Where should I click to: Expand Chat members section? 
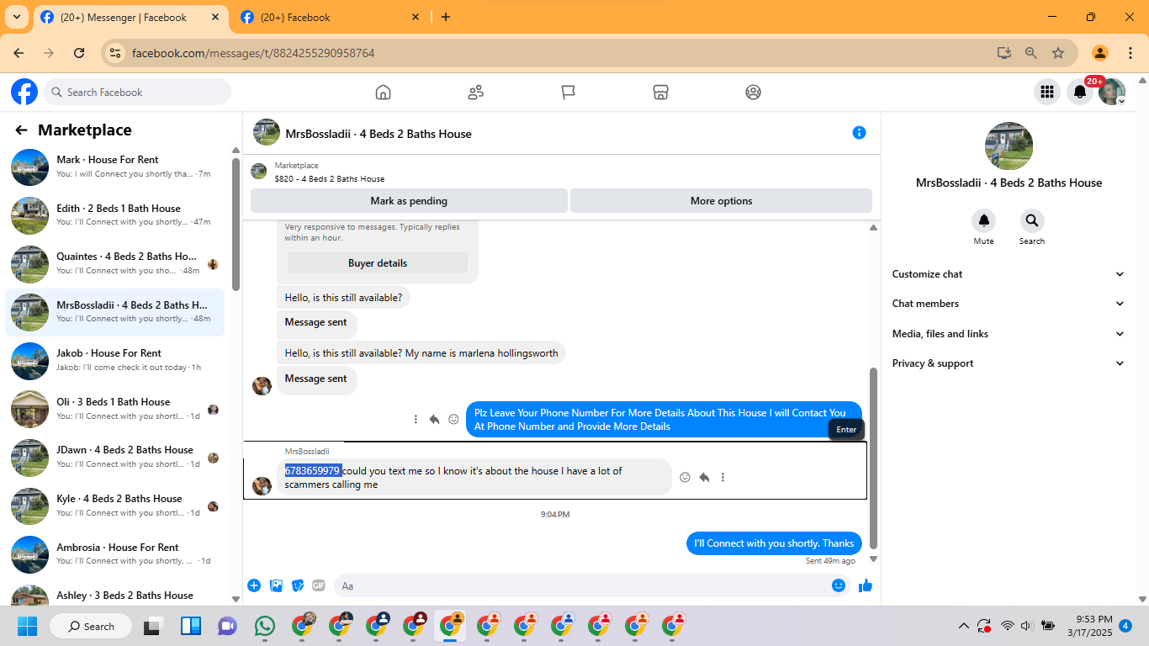[x=1009, y=304]
